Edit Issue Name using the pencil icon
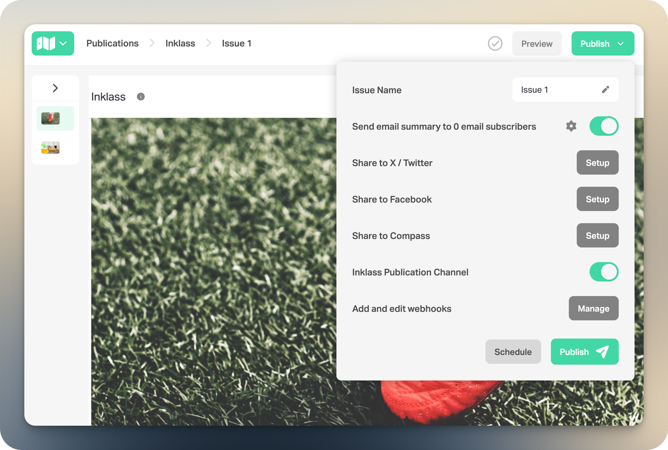 pos(605,89)
